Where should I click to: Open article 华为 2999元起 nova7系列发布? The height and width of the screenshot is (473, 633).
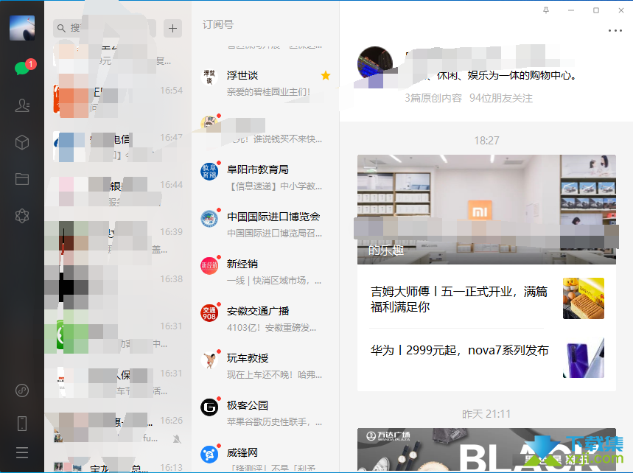click(x=459, y=351)
